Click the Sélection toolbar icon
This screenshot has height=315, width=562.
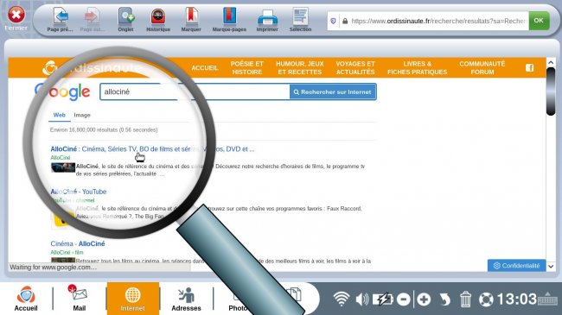tap(300, 16)
